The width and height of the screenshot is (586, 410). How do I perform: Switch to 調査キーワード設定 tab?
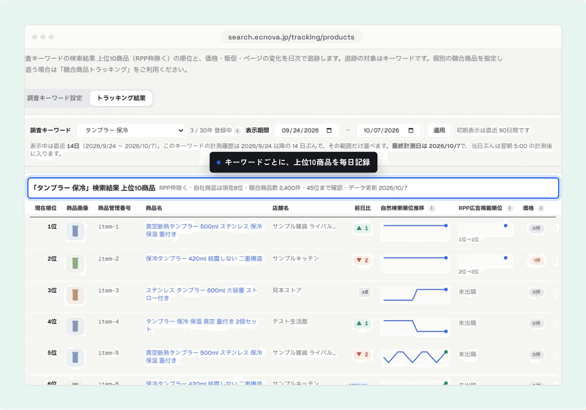pyautogui.click(x=55, y=98)
